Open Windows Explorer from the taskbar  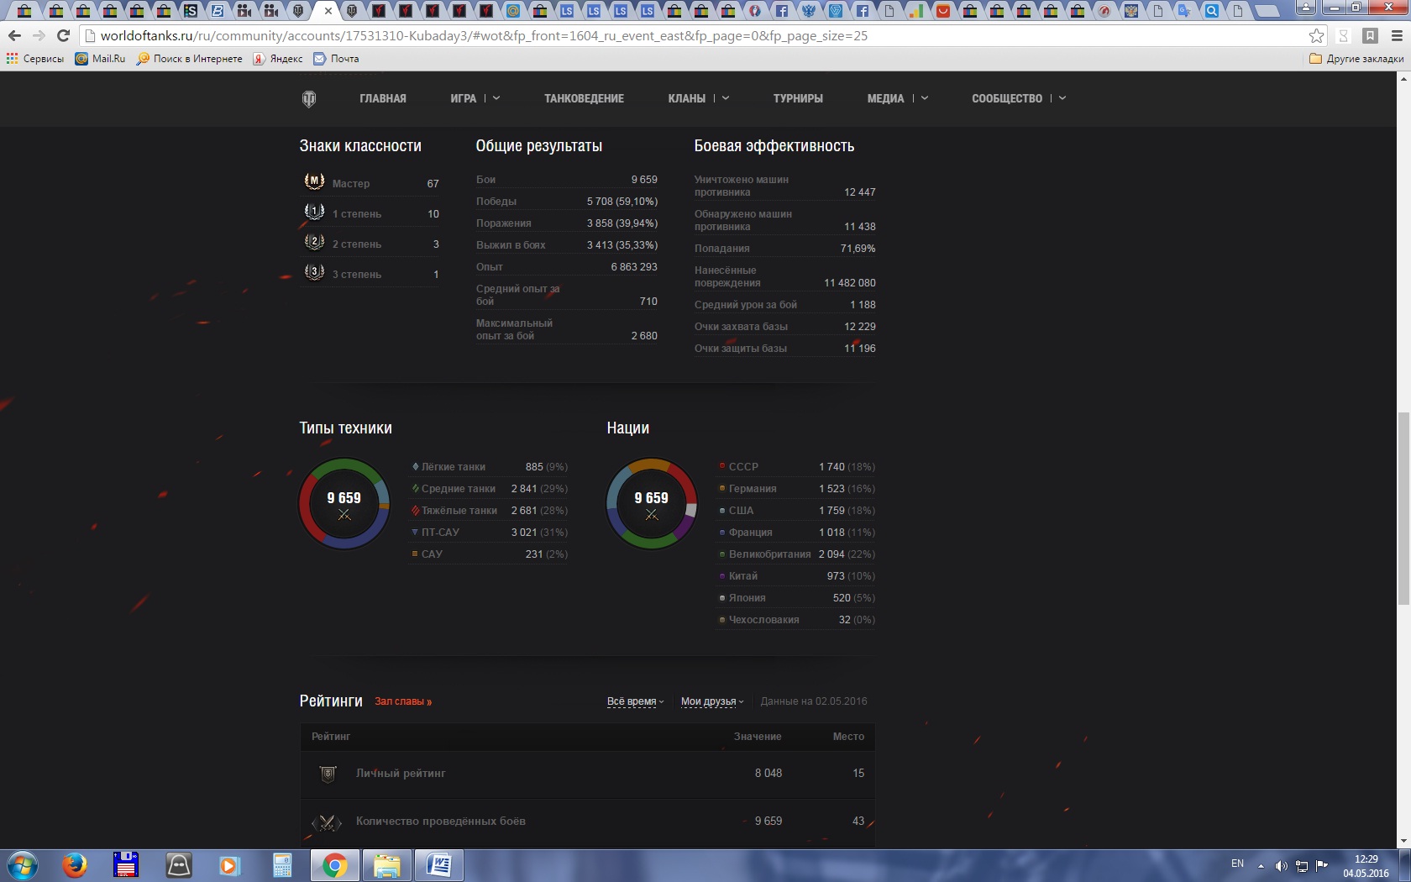386,865
